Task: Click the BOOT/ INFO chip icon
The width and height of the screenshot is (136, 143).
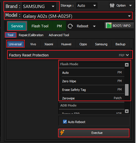Action: click(x=109, y=26)
